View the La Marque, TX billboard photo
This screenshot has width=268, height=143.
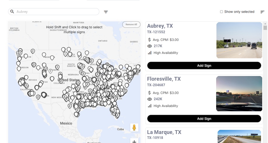pyautogui.click(x=239, y=136)
